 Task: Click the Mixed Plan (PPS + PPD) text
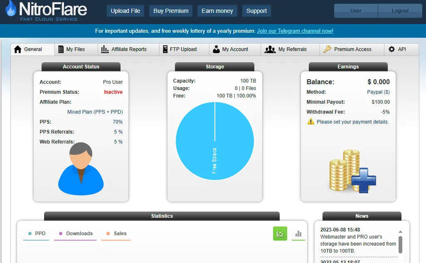point(95,112)
